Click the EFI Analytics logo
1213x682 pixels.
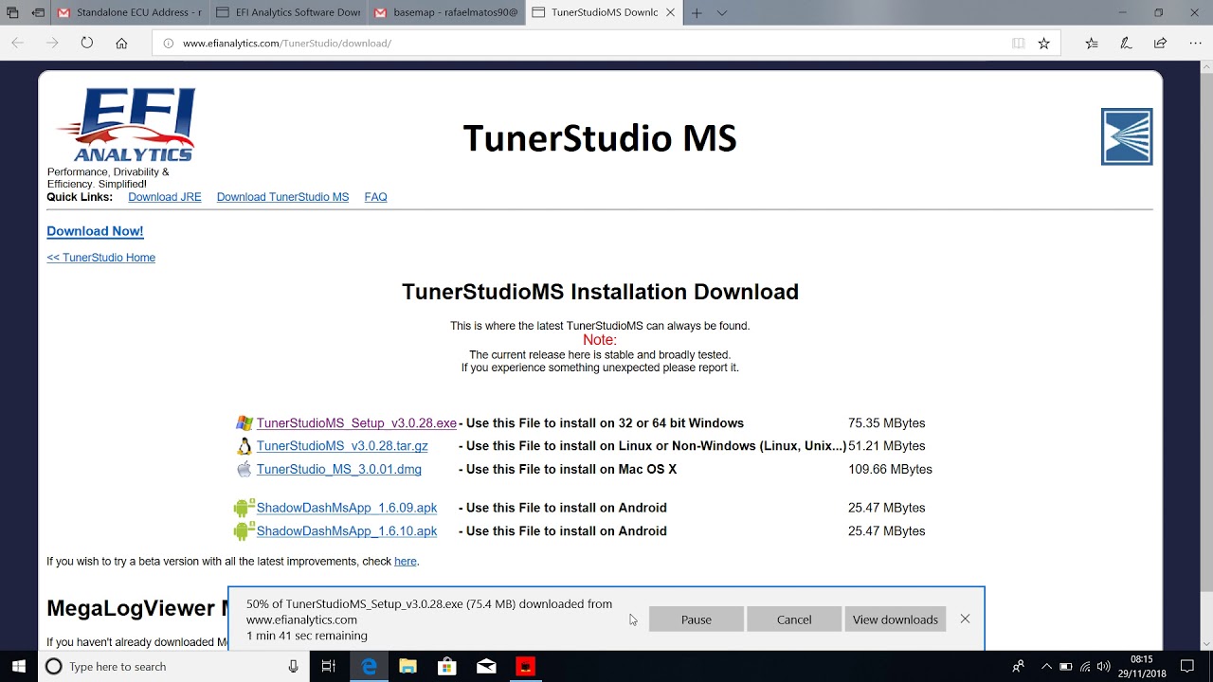pos(126,124)
